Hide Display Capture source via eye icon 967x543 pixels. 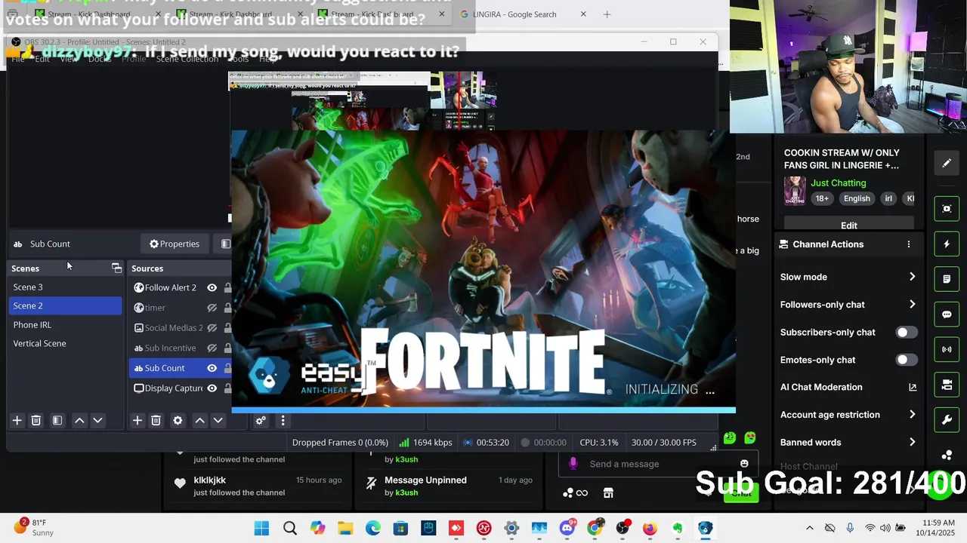click(212, 388)
